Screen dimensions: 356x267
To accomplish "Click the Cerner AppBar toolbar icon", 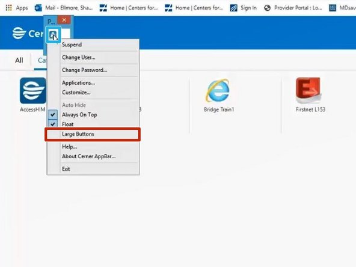I will [53, 35].
